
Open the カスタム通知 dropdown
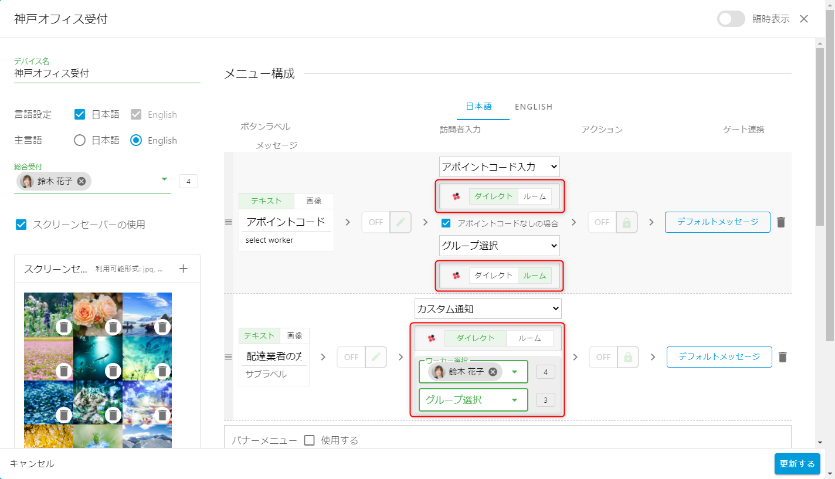click(x=488, y=308)
